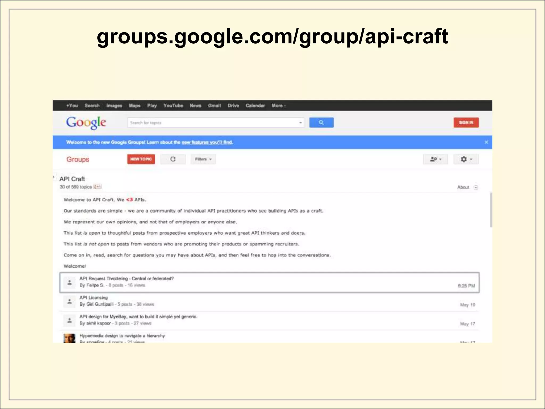Viewport: 545px width, 409px height.
Task: Expand search options dropdown arrow
Action: (300, 123)
